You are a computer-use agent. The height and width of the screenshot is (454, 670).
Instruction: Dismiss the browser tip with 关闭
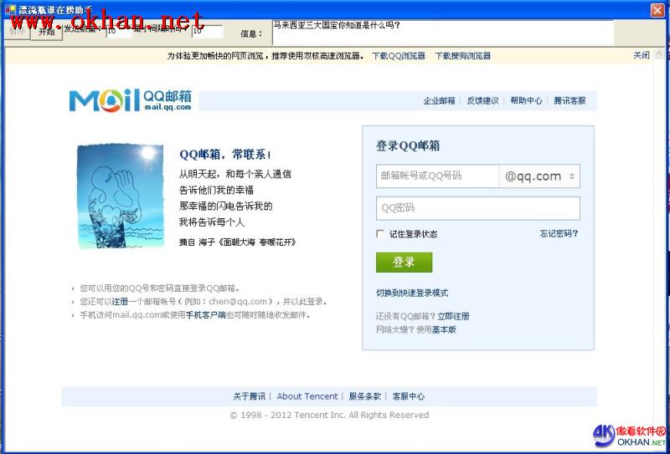pyautogui.click(x=641, y=55)
